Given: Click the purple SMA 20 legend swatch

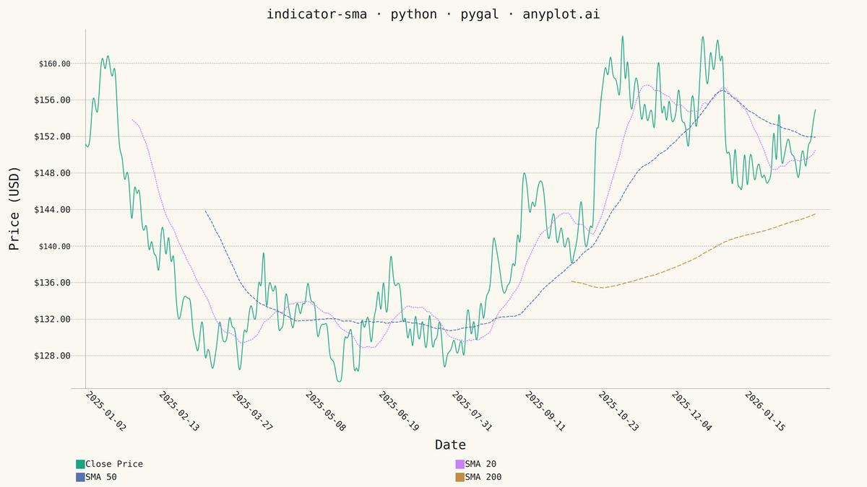Looking at the screenshot, I should click(460, 464).
